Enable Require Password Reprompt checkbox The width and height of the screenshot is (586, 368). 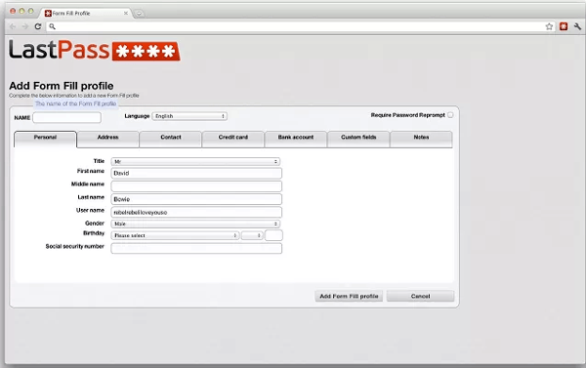tap(450, 115)
